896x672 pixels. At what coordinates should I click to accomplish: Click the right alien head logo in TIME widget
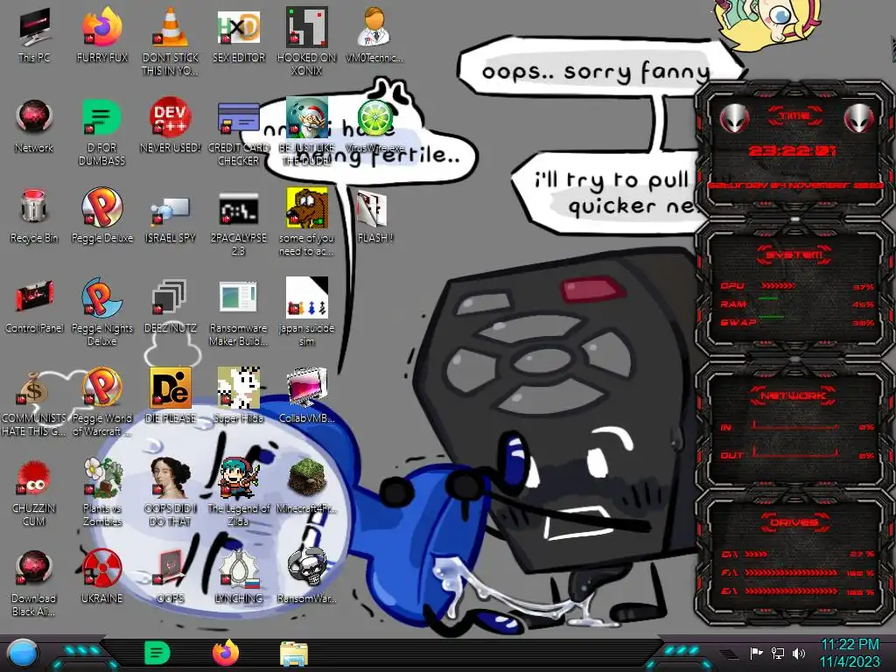pos(858,119)
